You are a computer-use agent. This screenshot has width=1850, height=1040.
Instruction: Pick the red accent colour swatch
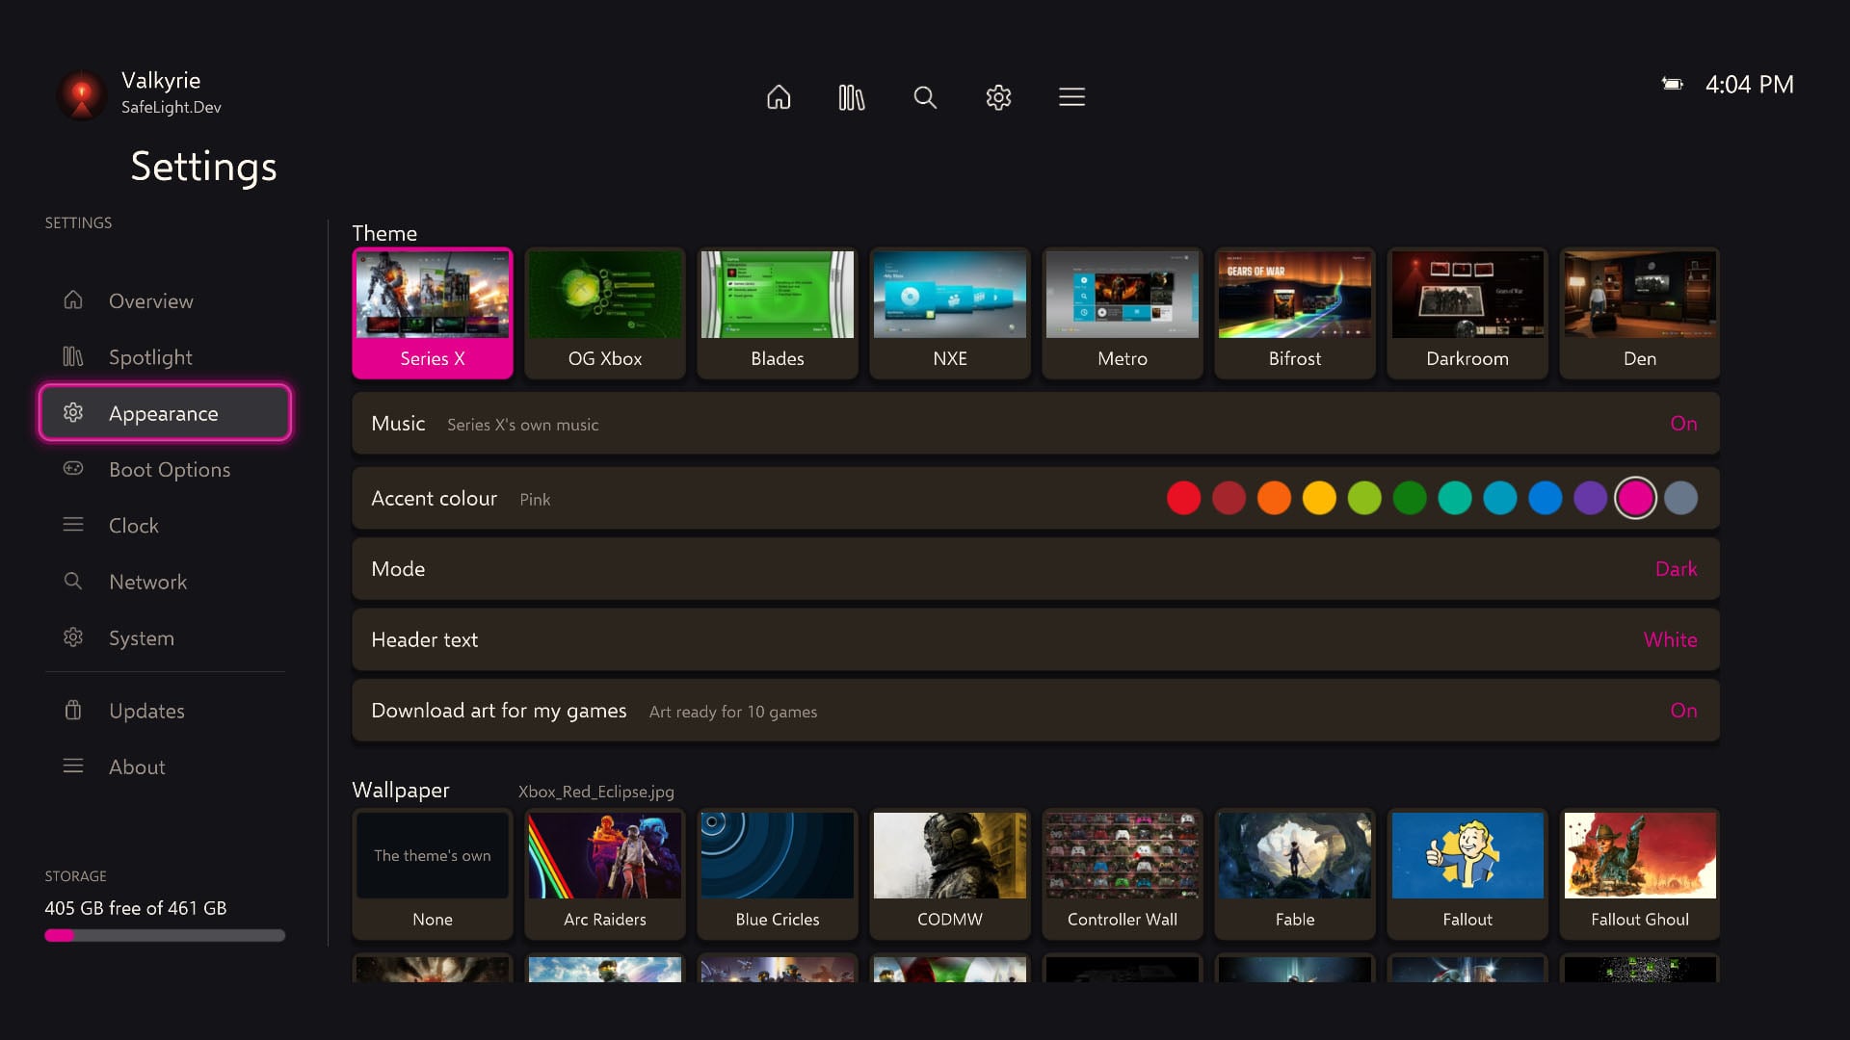coord(1183,499)
